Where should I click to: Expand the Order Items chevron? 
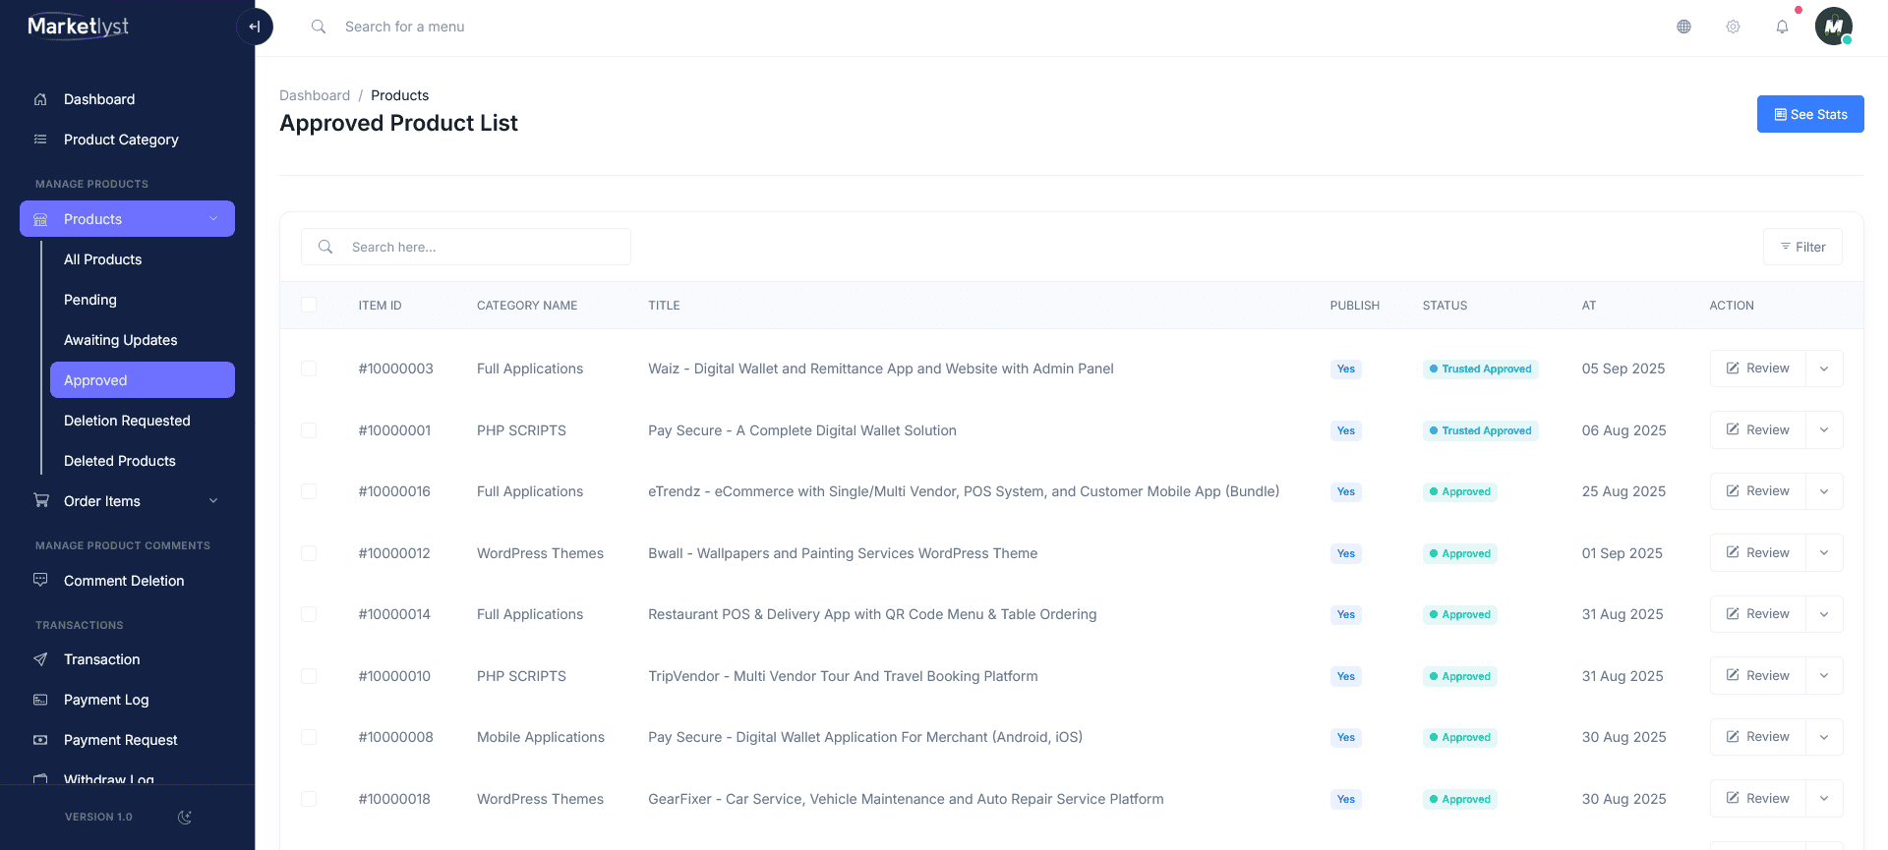[213, 500]
